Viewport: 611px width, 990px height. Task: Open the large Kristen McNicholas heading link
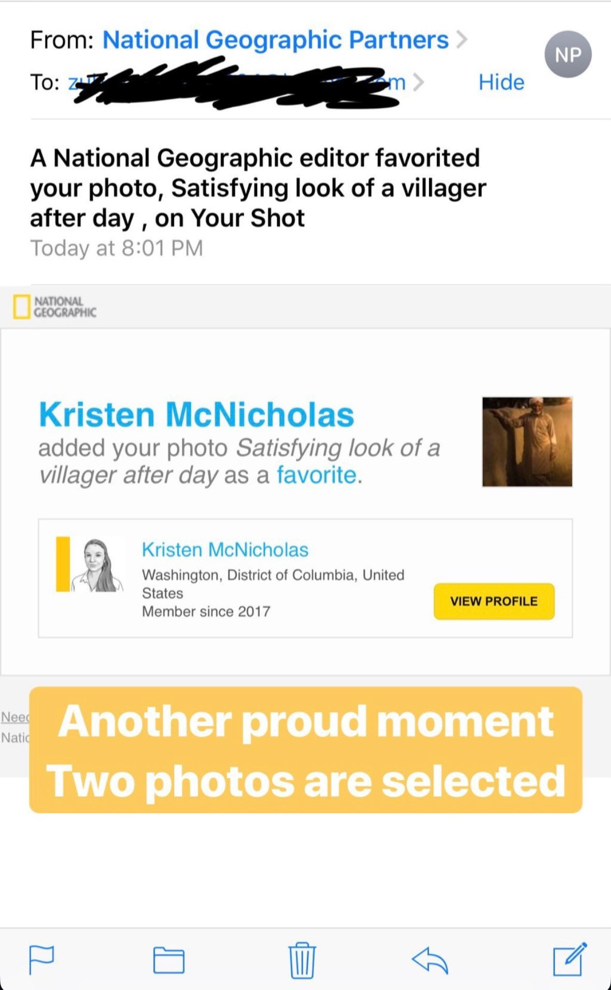tap(196, 415)
